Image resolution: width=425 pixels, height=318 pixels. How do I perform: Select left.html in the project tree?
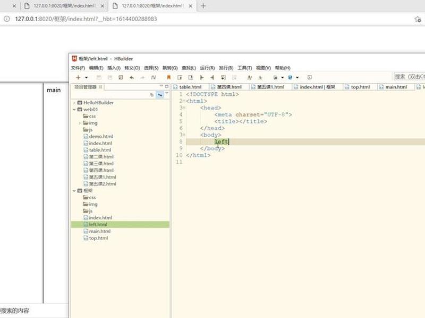click(x=120, y=224)
